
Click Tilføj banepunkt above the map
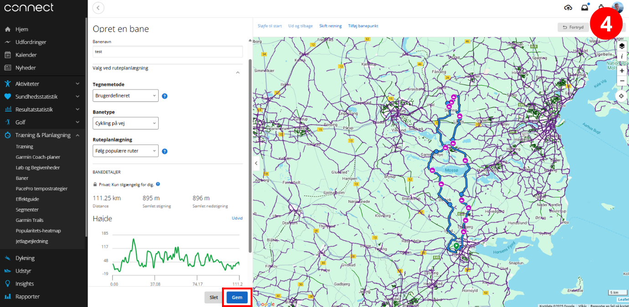(x=363, y=26)
